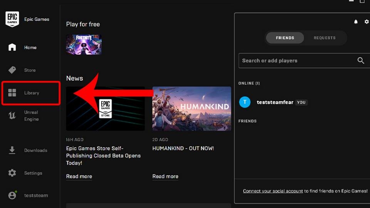Click the Epic Games logo icon

(x=12, y=19)
